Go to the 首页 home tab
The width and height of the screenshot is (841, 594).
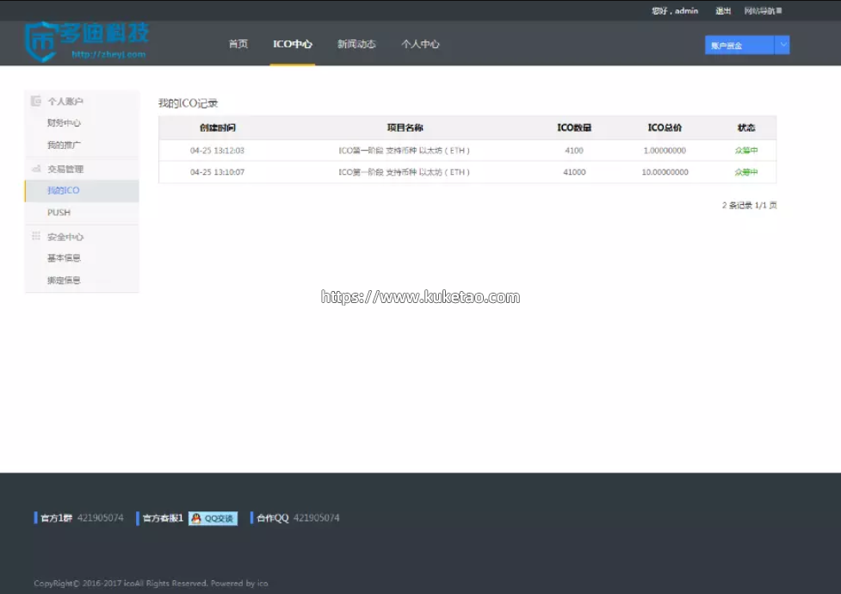(x=238, y=44)
